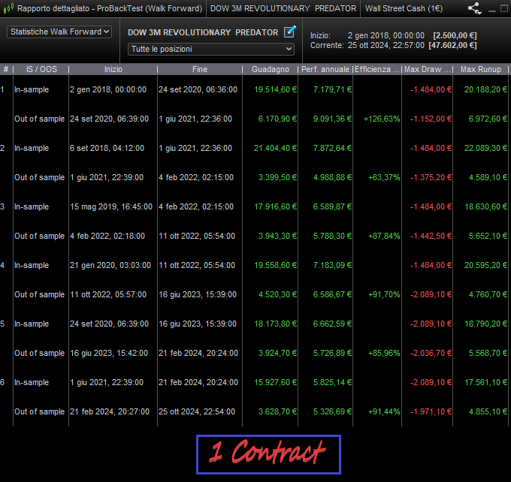Maximize the report window
This screenshot has height=482, width=511.
(x=504, y=8)
